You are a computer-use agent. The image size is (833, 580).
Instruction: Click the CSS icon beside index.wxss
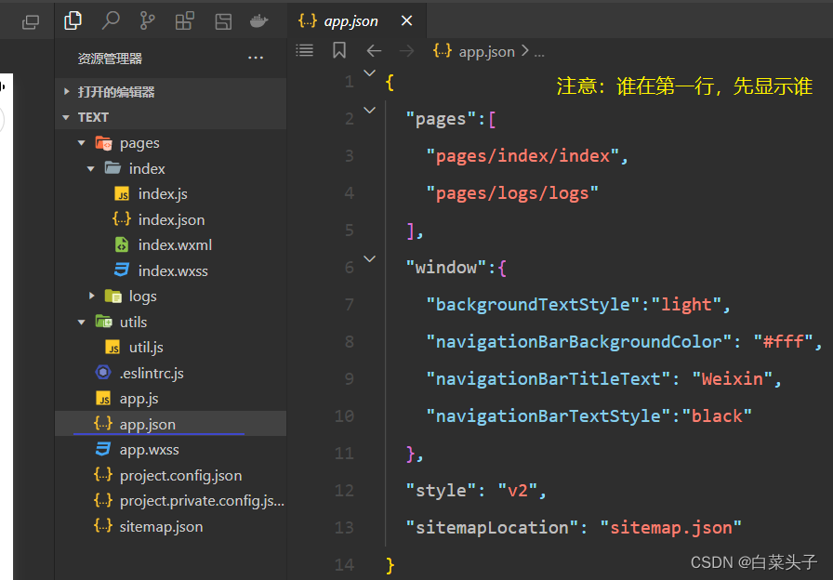(122, 270)
